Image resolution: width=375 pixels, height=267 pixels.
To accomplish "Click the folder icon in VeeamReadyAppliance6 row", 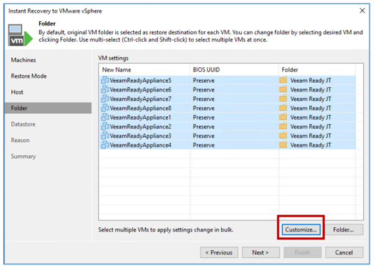I will (x=283, y=90).
